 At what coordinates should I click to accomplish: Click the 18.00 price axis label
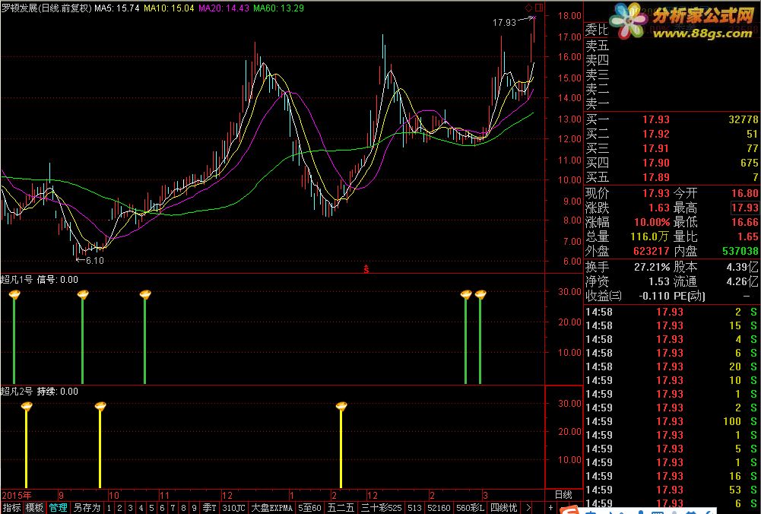click(569, 15)
